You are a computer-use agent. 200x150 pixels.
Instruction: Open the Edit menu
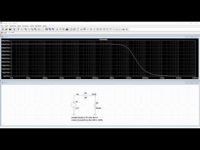click(6, 26)
